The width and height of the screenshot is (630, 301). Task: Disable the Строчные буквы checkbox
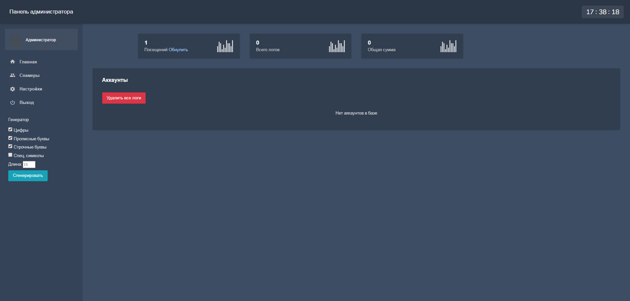click(x=10, y=147)
